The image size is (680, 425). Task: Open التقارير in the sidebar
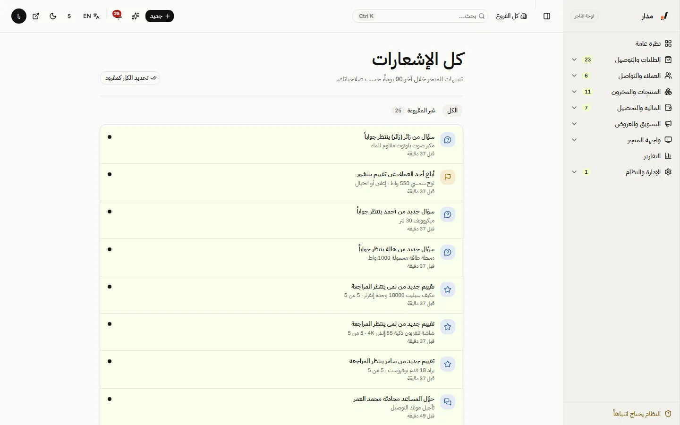621,156
